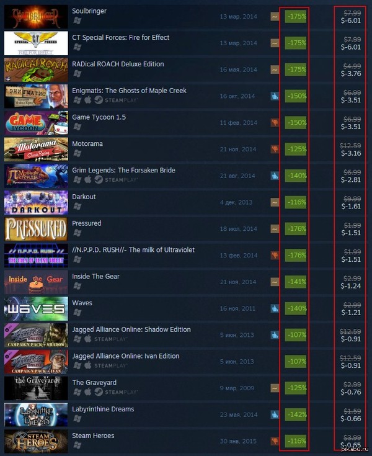Click the thumbs-down icon for Motorama
Image resolution: width=372 pixels, height=456 pixels.
pos(275,149)
